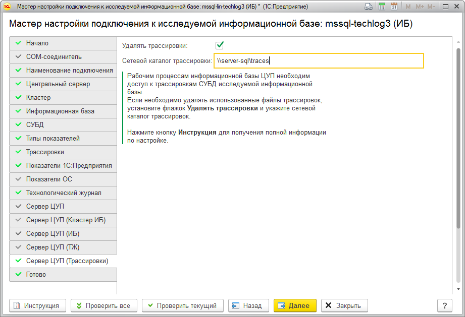Go to the COM-соединитель step

63,57
